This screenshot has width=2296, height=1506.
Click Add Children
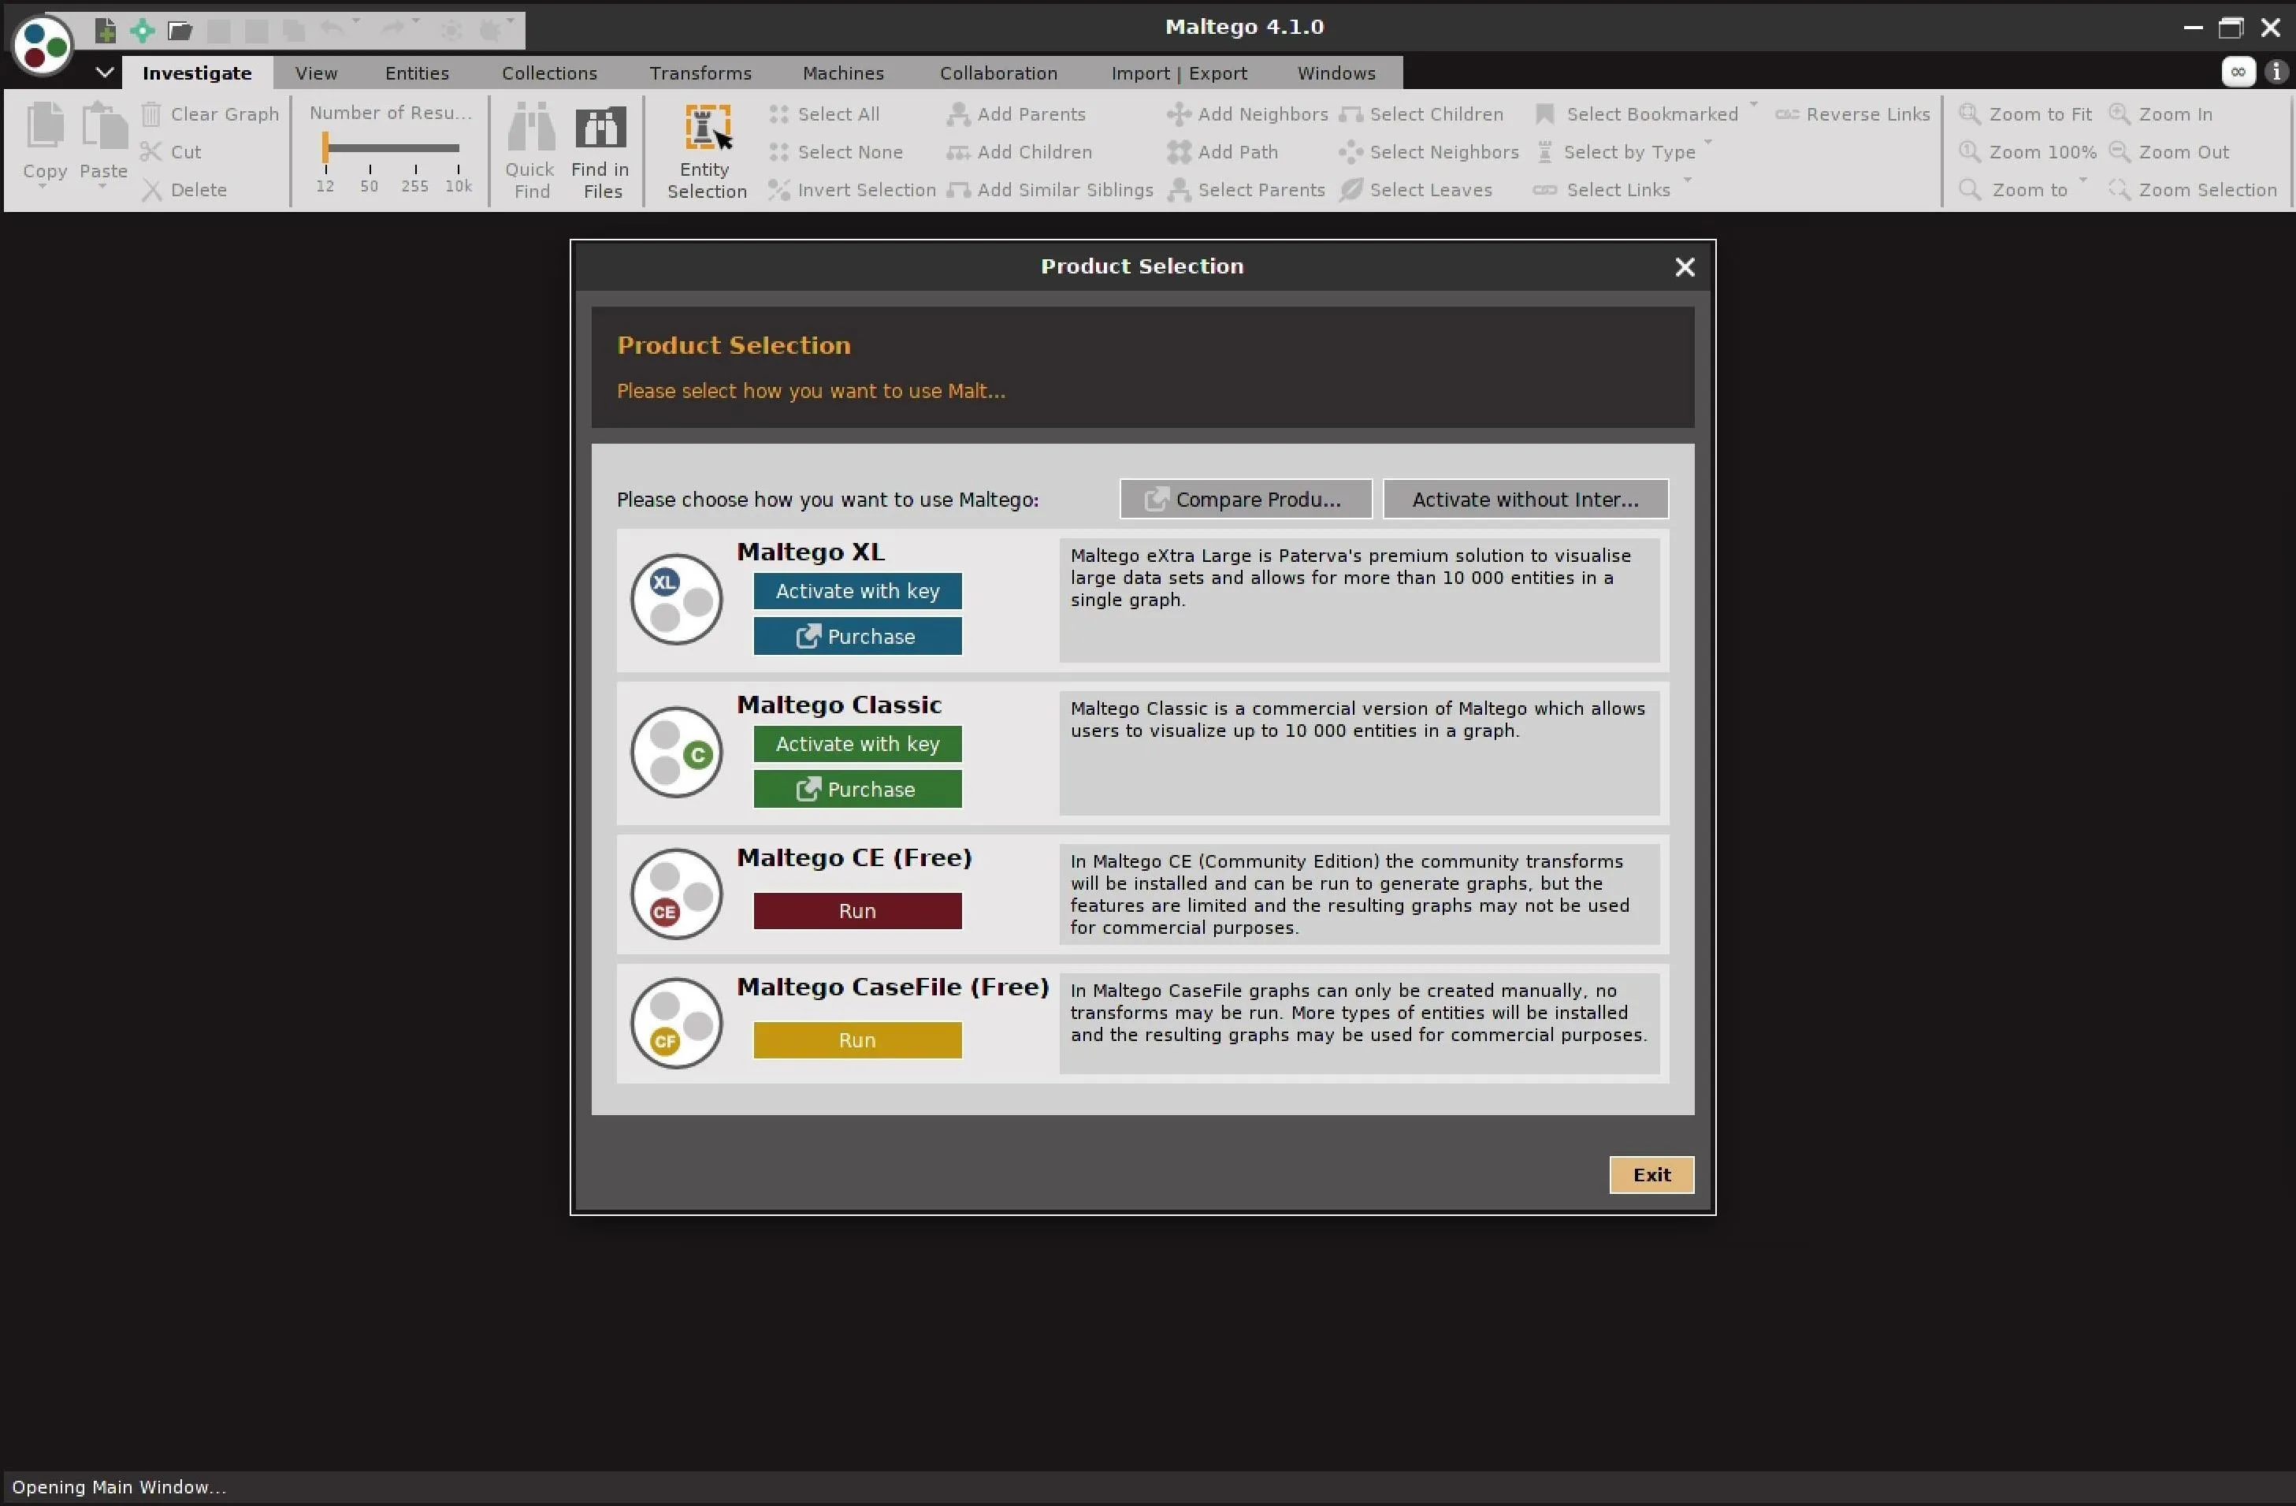click(1020, 151)
